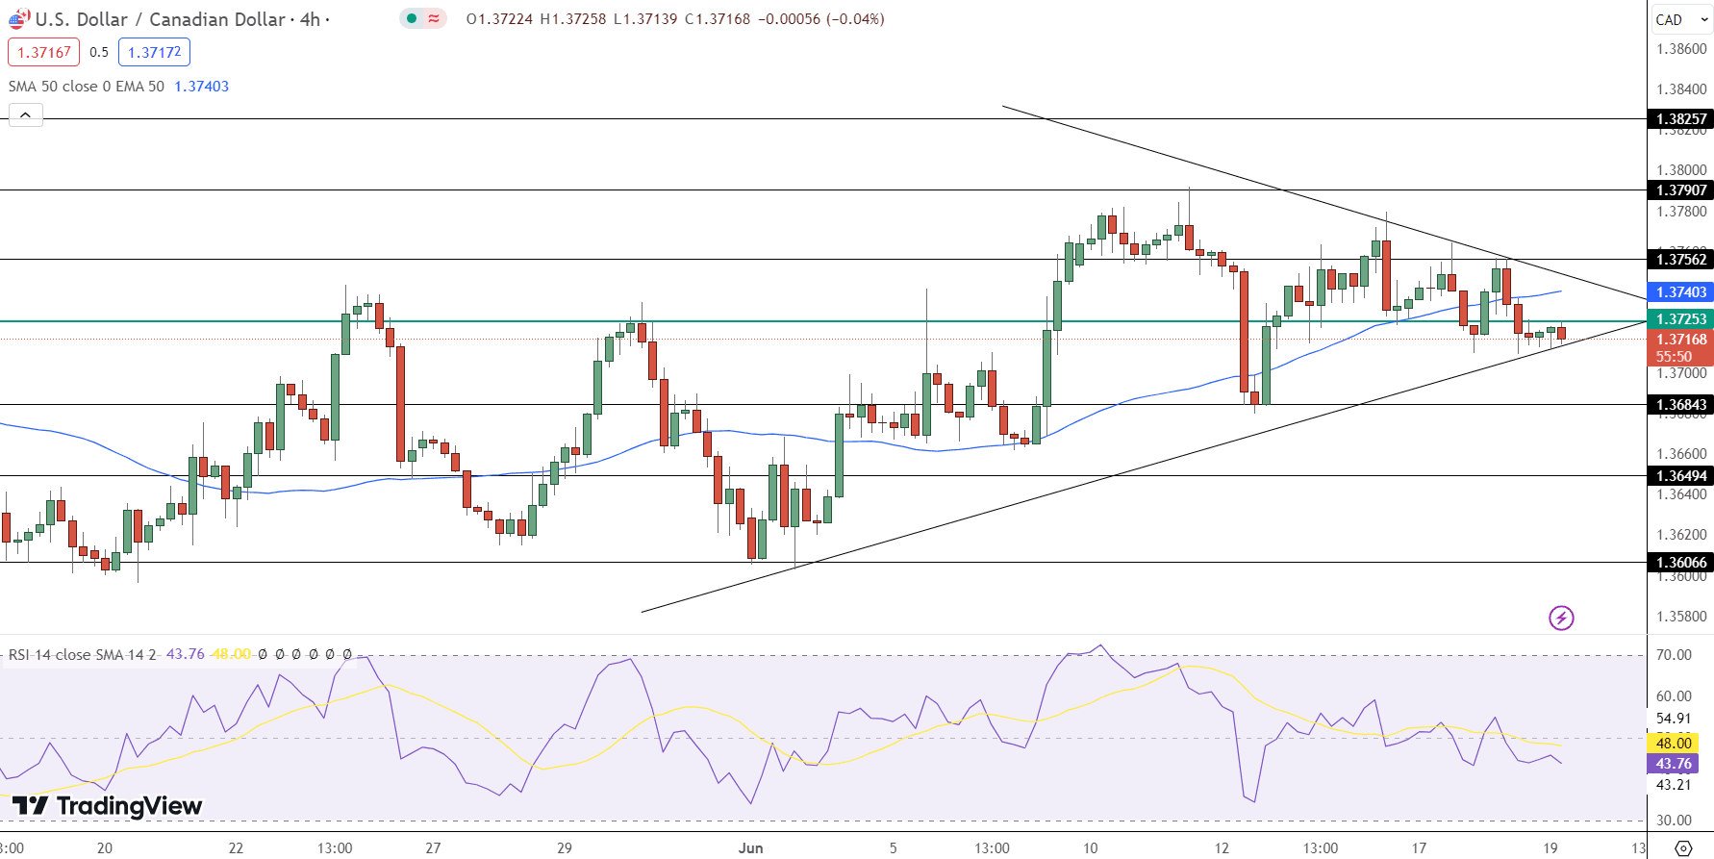The height and width of the screenshot is (859, 1714).
Task: Click the 1.36066 price level label
Action: (x=1680, y=563)
